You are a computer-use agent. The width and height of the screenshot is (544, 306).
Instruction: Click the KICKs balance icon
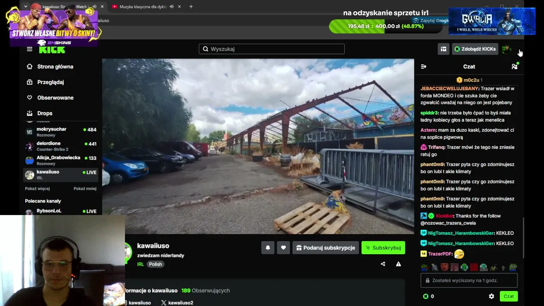click(426, 296)
